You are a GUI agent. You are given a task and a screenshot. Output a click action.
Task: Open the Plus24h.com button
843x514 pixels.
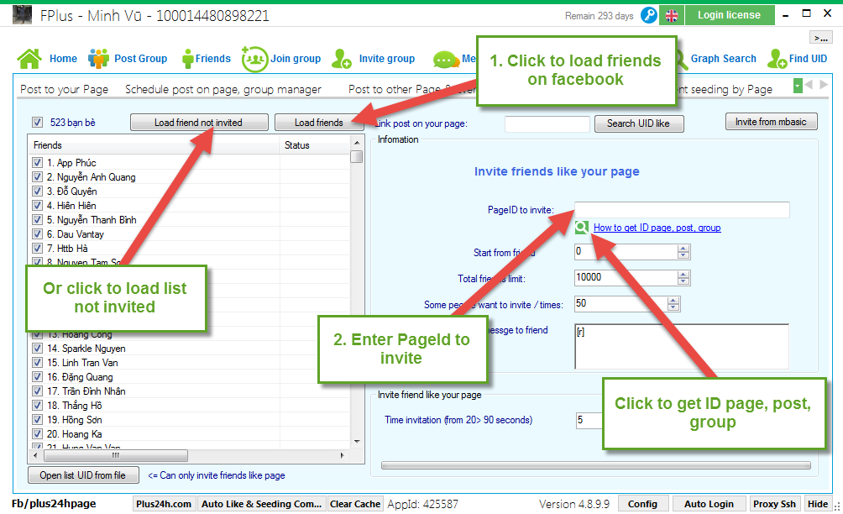164,504
